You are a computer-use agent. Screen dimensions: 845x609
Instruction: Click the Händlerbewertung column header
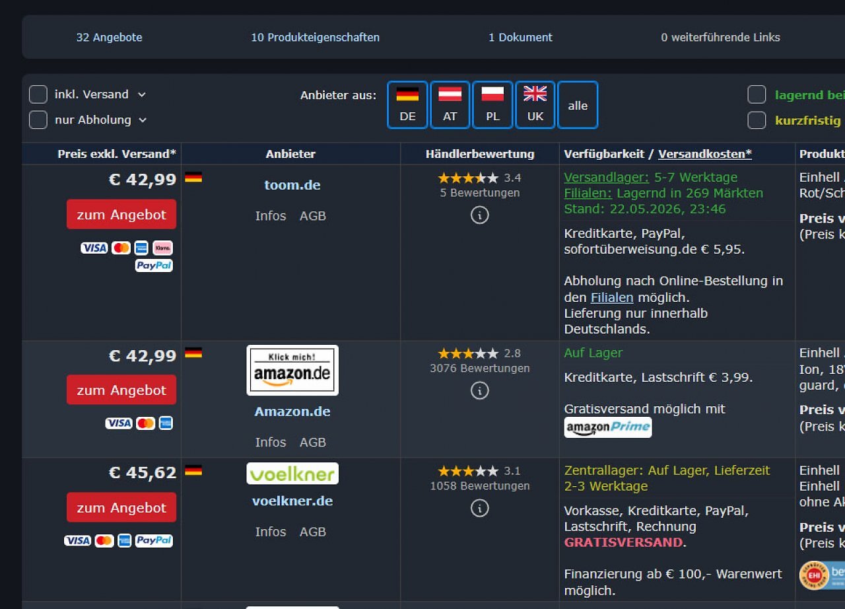point(480,154)
